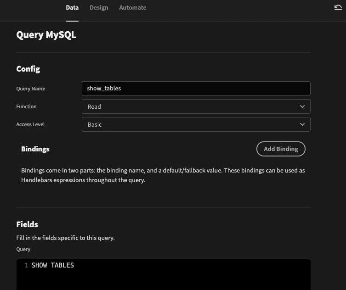The image size is (346, 290).
Task: Click the undo arrow icon
Action: pos(338,7)
